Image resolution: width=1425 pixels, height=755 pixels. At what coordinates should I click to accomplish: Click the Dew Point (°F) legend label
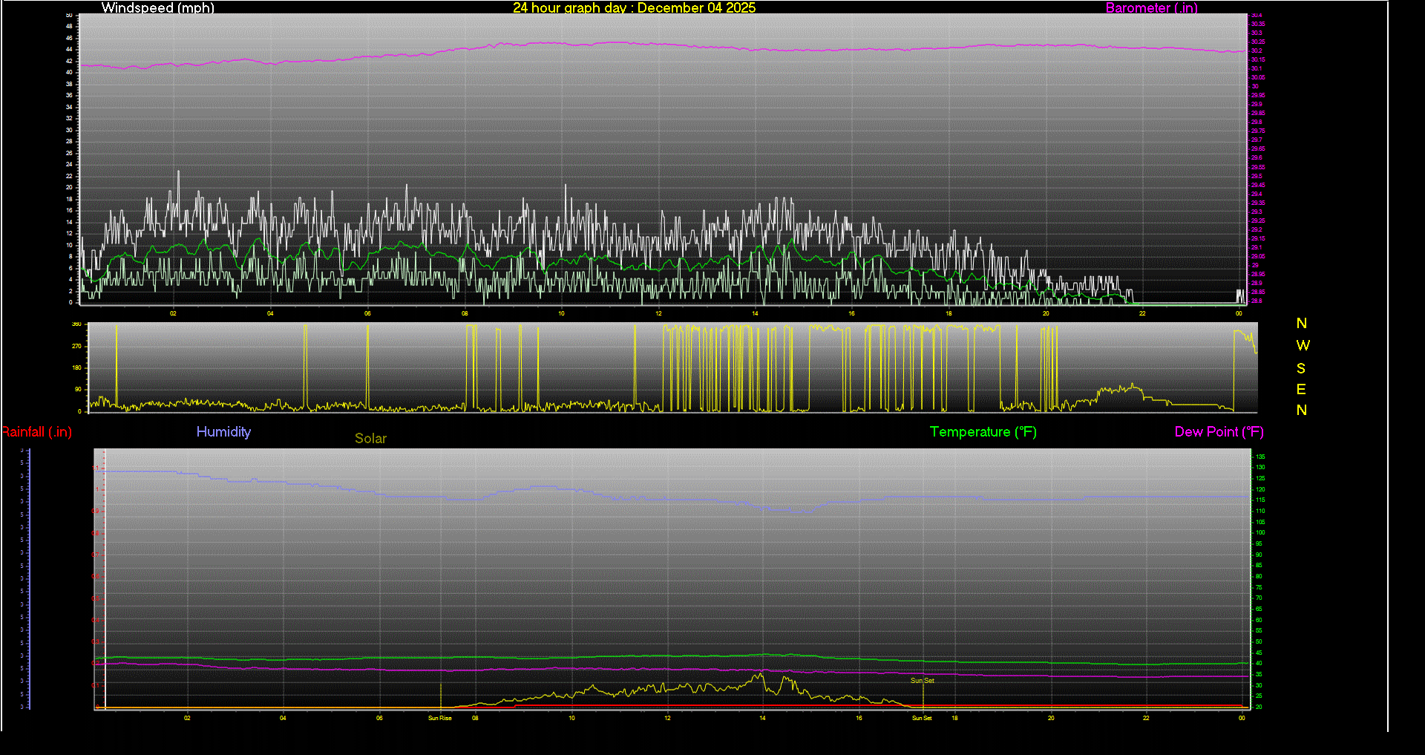[x=1219, y=431]
